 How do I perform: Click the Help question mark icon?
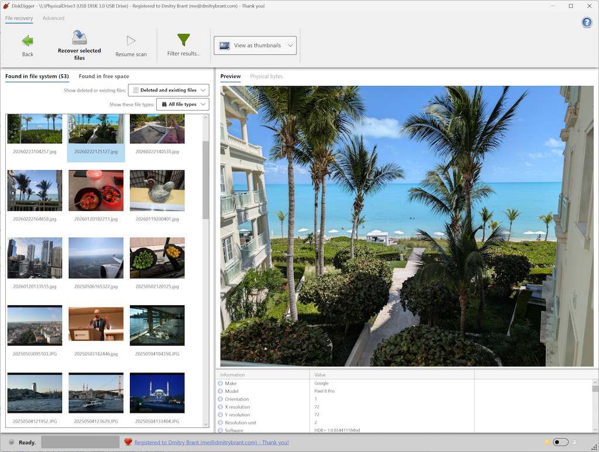586,22
